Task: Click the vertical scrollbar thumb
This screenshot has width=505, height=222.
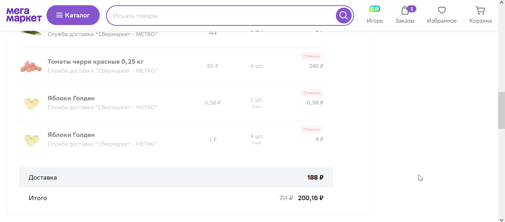Action: pos(502,110)
